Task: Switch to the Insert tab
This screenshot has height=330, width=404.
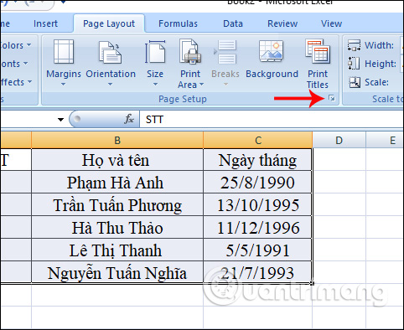Action: pyautogui.click(x=45, y=23)
